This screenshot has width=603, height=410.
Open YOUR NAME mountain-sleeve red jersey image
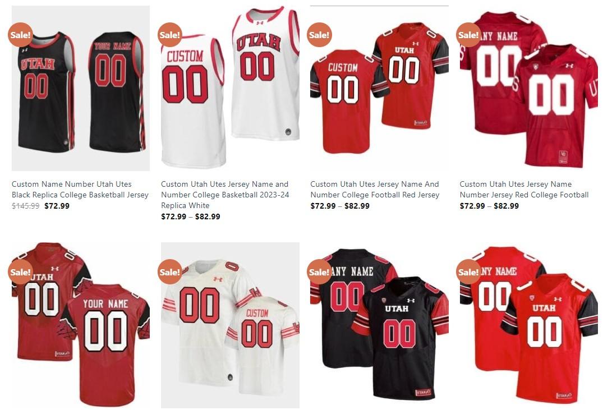[81, 325]
